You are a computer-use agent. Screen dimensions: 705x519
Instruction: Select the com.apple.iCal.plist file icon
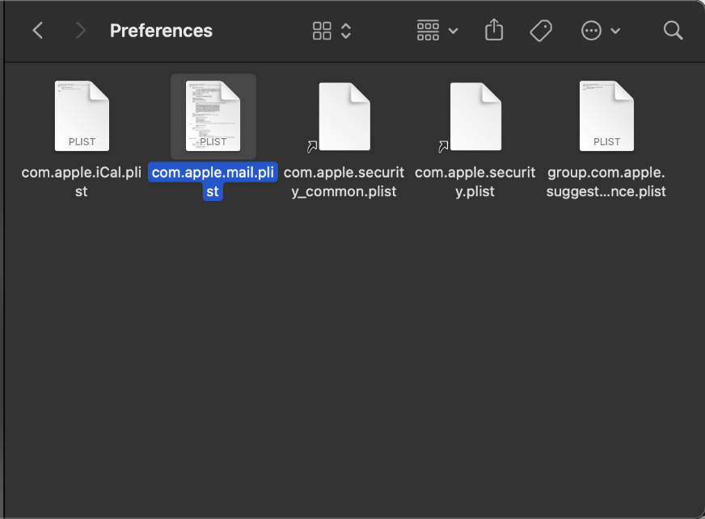click(x=82, y=116)
